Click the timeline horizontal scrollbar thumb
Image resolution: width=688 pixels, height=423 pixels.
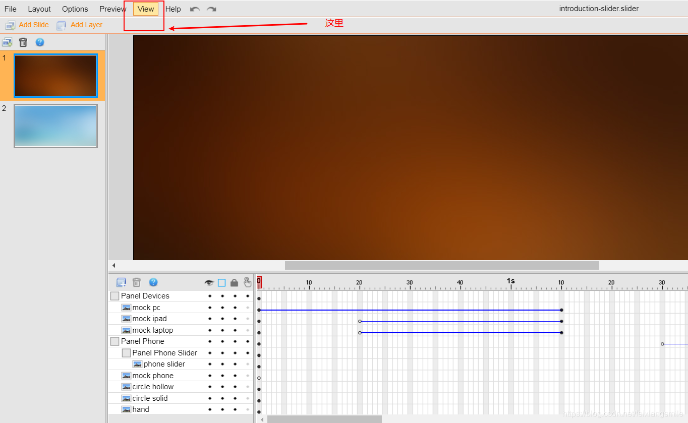click(x=324, y=419)
